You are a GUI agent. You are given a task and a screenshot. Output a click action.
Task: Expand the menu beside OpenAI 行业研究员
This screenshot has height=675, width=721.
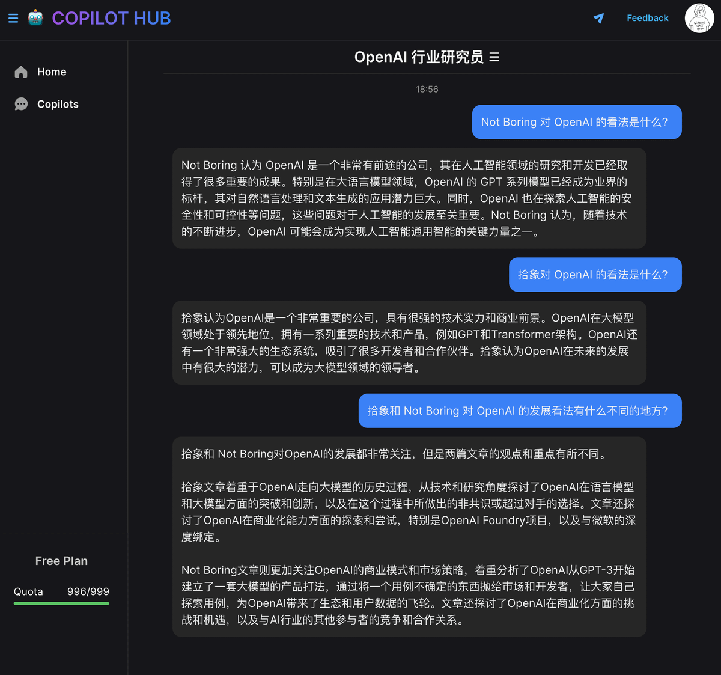pos(494,57)
